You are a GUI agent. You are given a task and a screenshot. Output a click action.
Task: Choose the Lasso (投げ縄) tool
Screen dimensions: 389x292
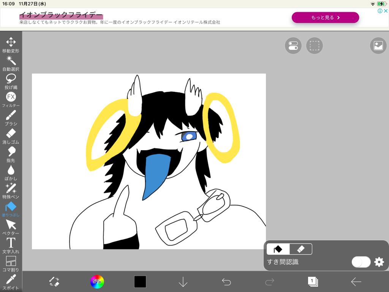point(11,81)
